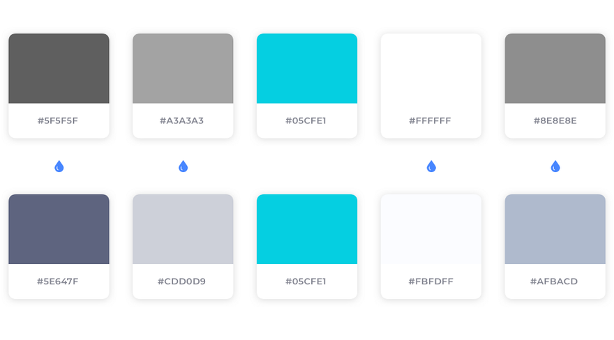The width and height of the screenshot is (614, 340).
Task: Click the #8E8E8E hex code label
Action: [x=555, y=121]
